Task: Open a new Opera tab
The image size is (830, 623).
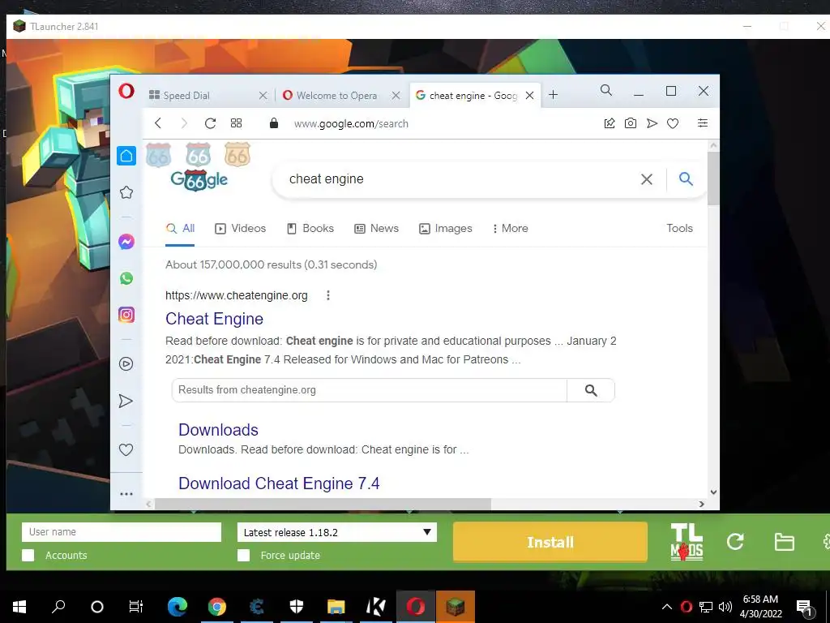Action: point(553,95)
